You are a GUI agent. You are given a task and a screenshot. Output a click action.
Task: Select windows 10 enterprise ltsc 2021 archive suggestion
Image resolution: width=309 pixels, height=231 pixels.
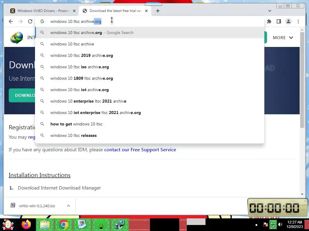(x=150, y=101)
